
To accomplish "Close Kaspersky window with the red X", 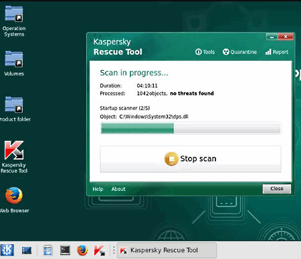I will 286,37.
